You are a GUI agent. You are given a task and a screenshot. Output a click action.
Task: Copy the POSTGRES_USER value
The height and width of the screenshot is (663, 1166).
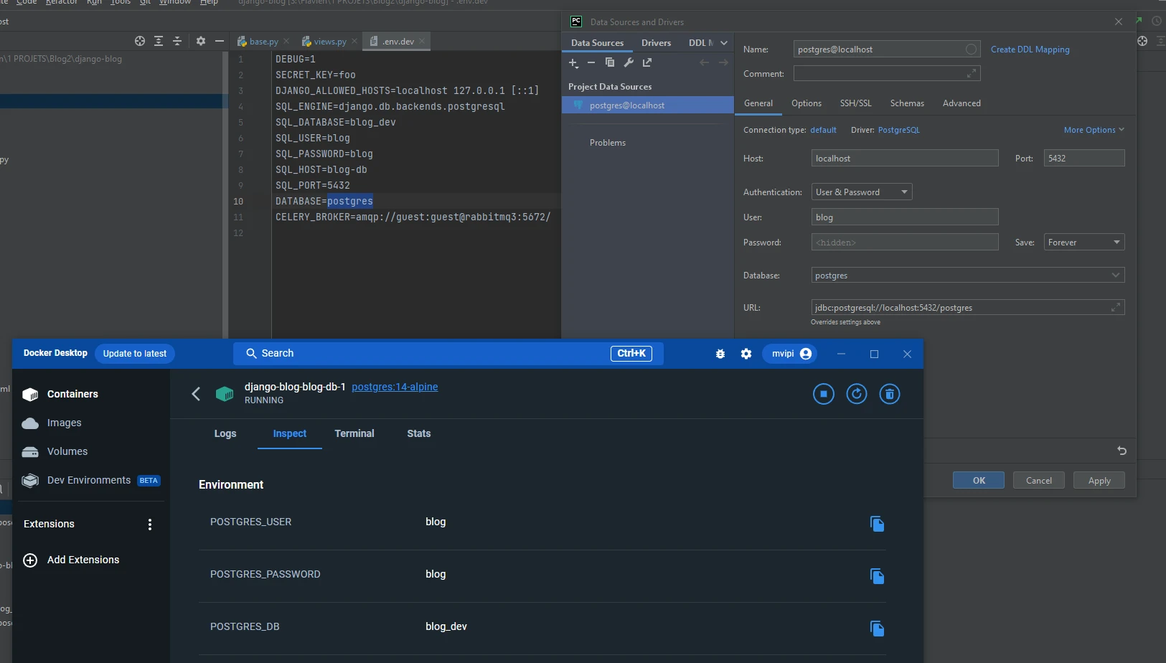point(876,524)
